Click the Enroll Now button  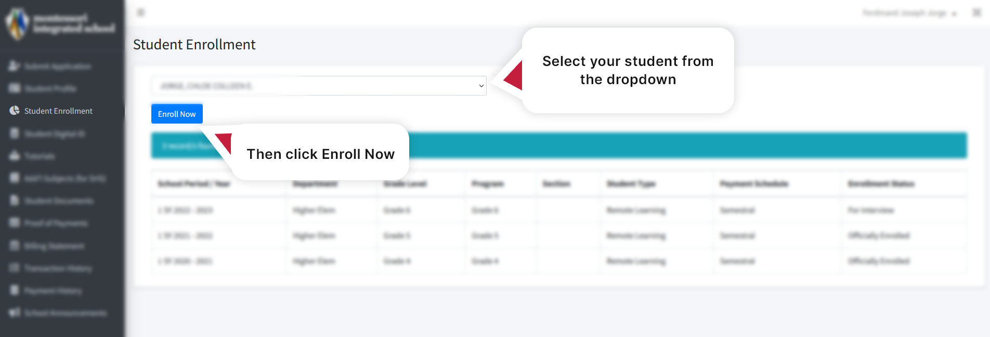coord(177,113)
